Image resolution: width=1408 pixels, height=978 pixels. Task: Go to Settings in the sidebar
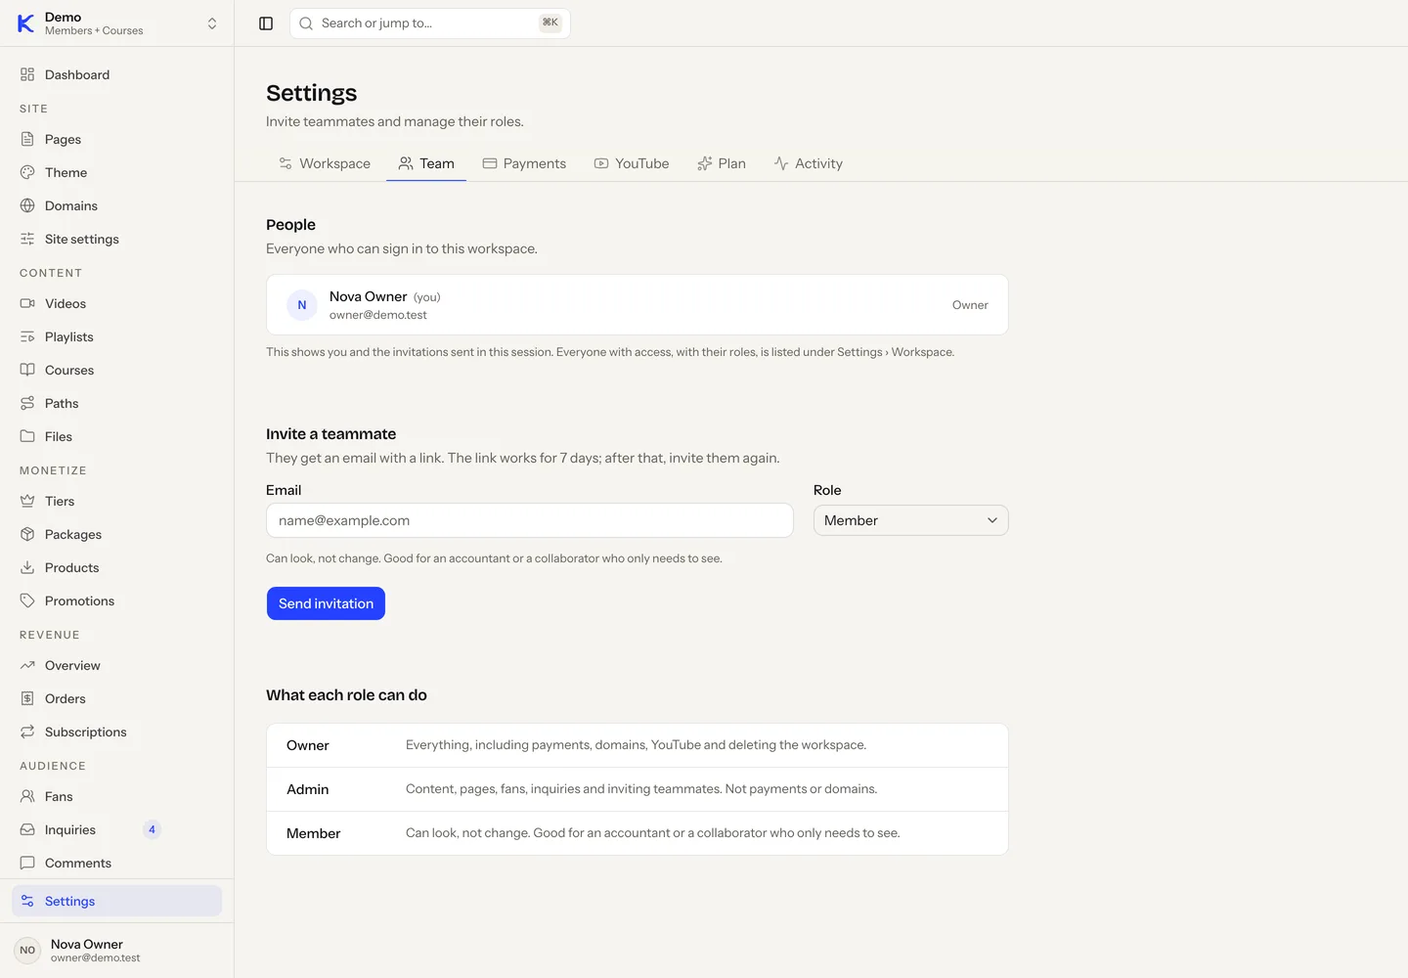[117, 901]
